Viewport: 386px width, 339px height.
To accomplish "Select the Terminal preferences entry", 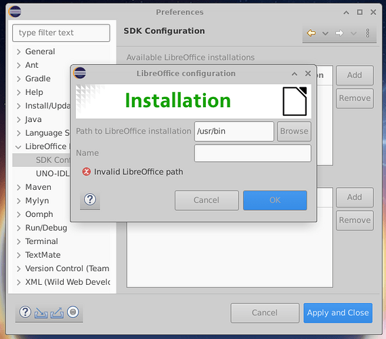I will click(x=41, y=241).
